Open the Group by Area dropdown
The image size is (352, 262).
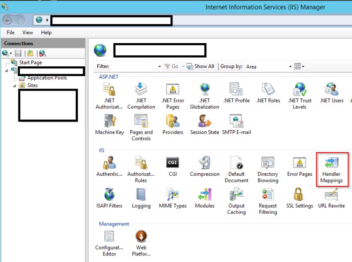pos(290,66)
